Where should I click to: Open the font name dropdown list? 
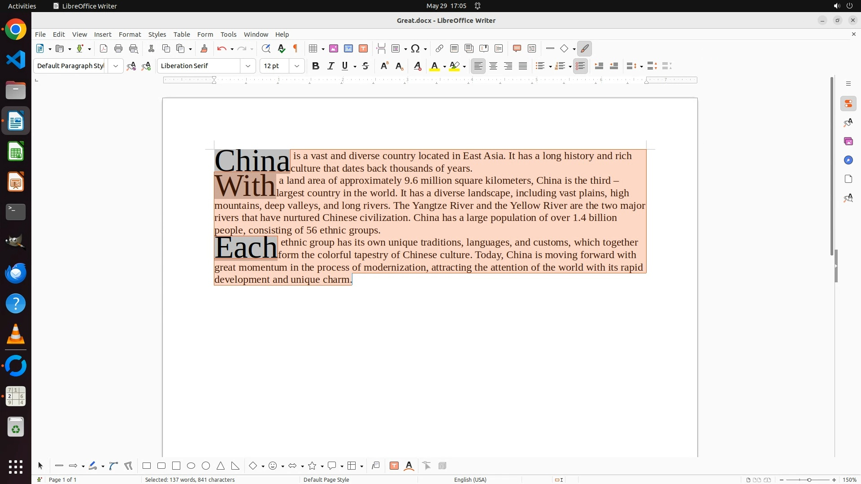coord(248,66)
